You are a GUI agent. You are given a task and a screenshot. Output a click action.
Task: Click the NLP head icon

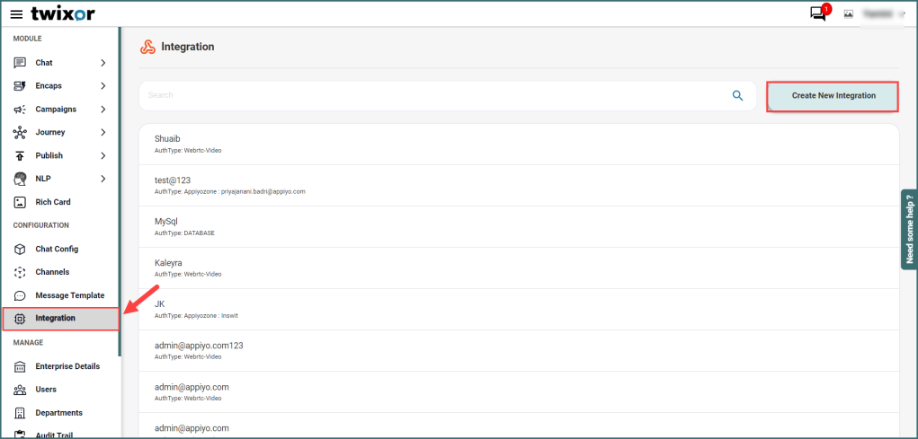pos(20,179)
